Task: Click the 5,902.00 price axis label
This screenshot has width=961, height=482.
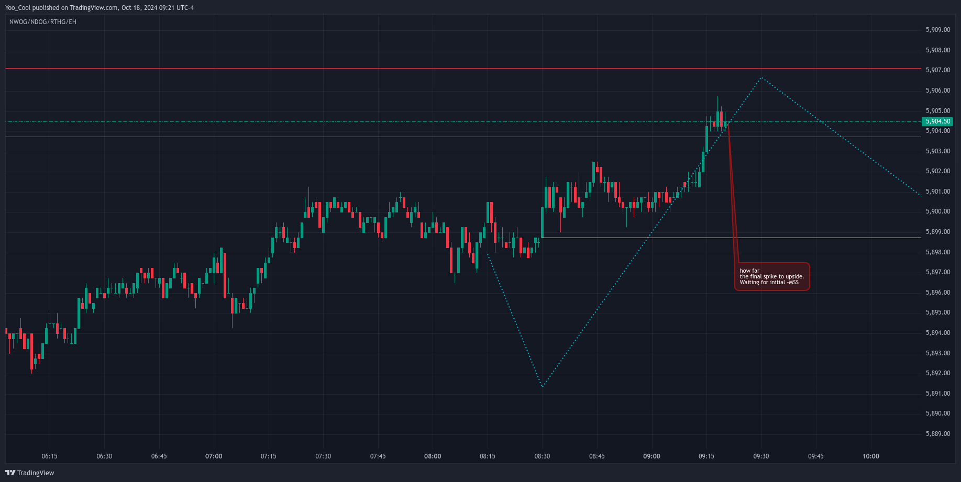Action: pyautogui.click(x=938, y=171)
